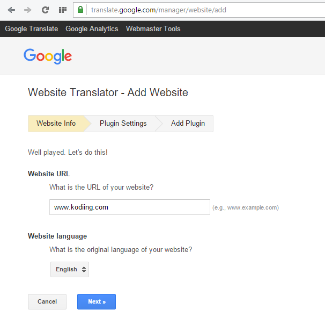Click the Next » button
This screenshot has height=324, width=325.
[97, 301]
